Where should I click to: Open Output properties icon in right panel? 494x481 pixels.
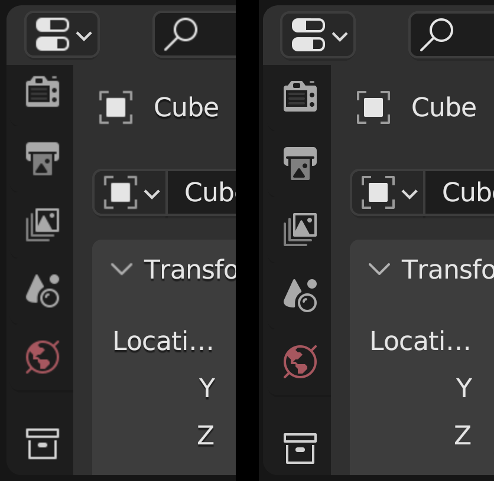tap(300, 163)
